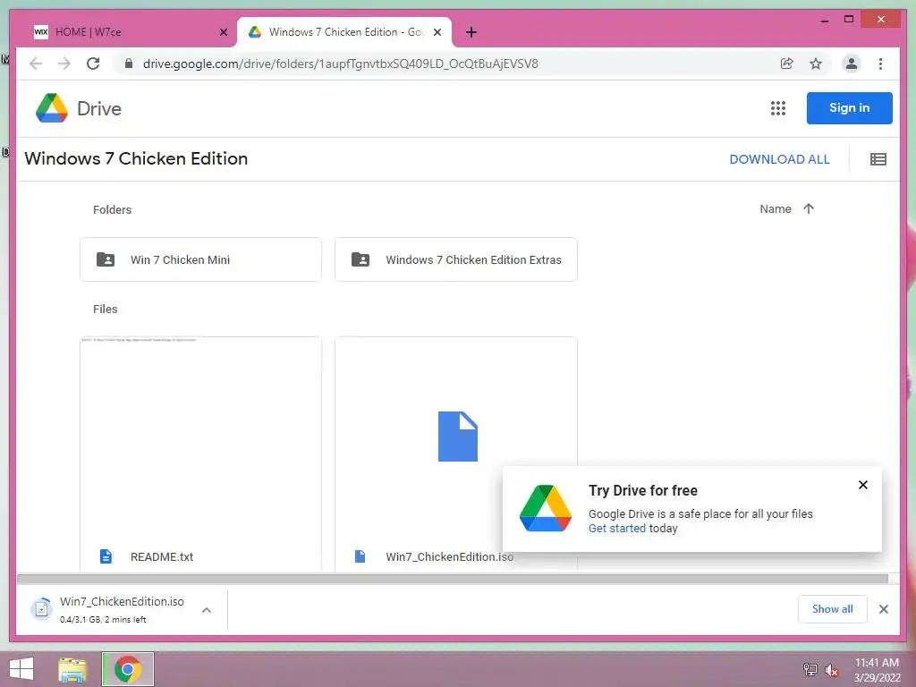916x687 pixels.
Task: Open a new browser tab
Action: click(471, 32)
